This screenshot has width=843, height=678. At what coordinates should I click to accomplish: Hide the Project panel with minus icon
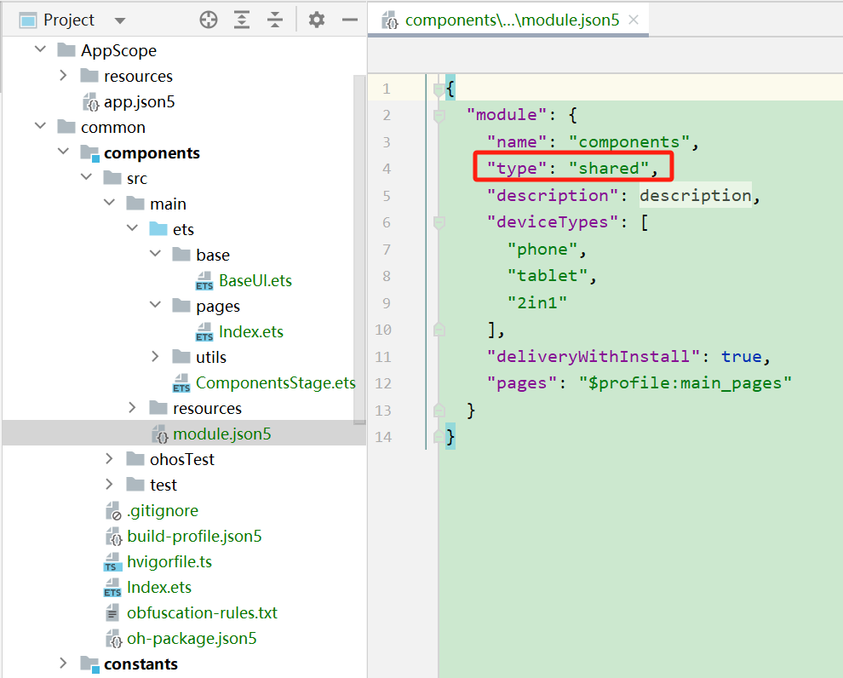pos(349,20)
